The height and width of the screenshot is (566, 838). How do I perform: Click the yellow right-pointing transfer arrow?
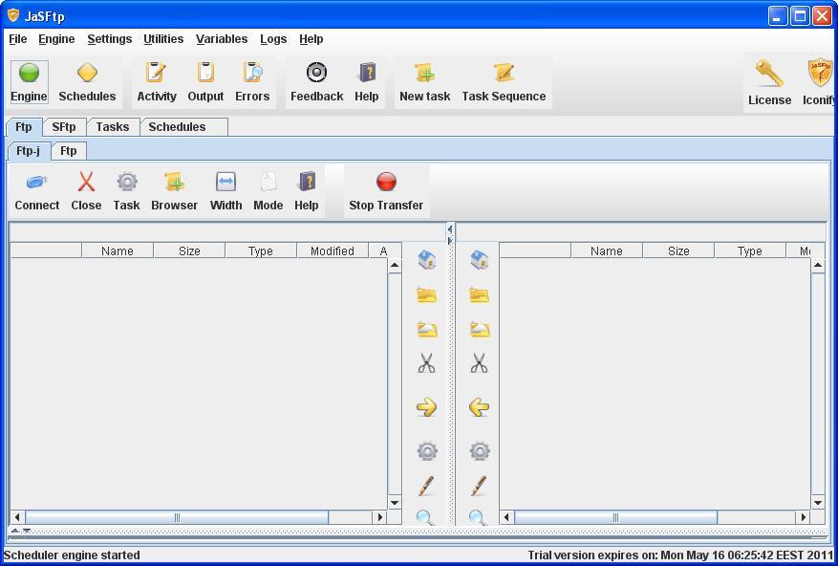[426, 407]
